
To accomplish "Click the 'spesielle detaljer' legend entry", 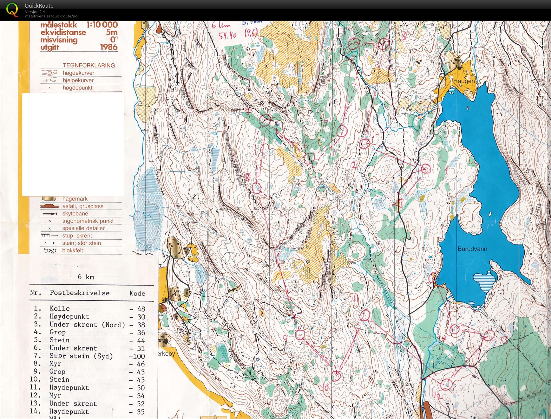I will click(x=83, y=228).
